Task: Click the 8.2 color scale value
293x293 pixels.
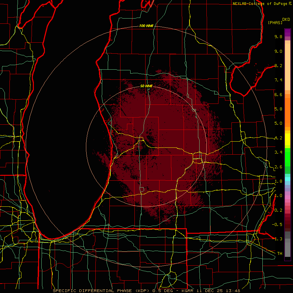Action: tap(278, 65)
